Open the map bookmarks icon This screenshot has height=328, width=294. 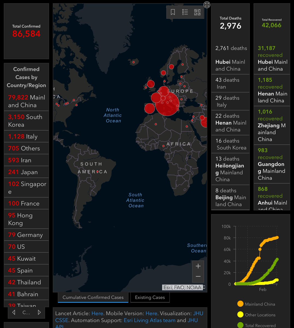[173, 12]
